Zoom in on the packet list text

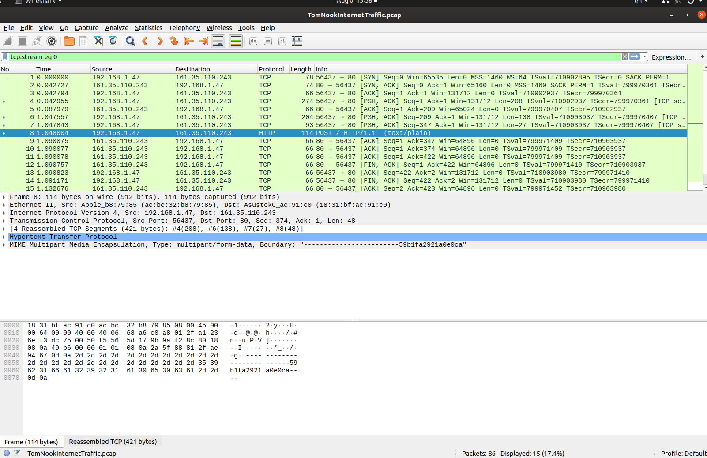[x=253, y=41]
